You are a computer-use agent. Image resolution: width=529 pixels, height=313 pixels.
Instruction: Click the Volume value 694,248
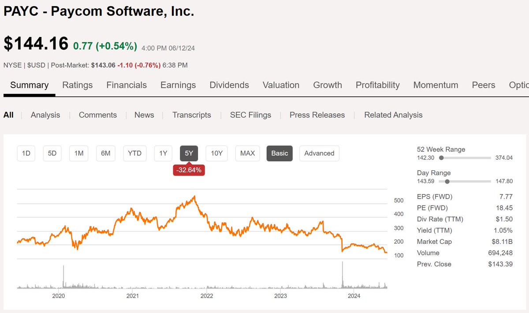click(x=500, y=253)
